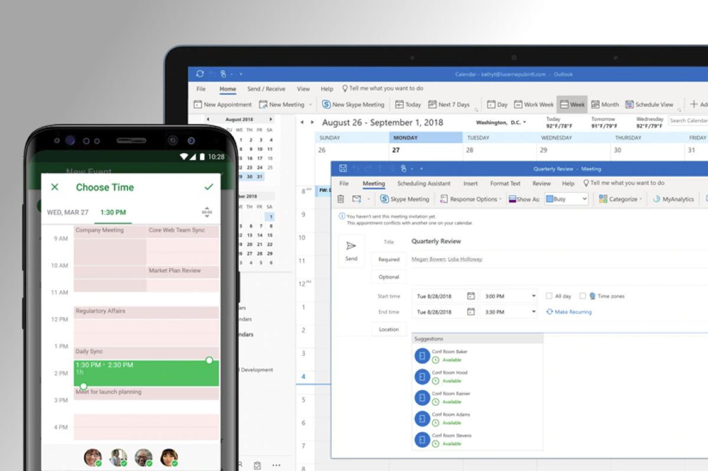Click the sync icon in Outlook's title bar
The width and height of the screenshot is (708, 471).
click(x=200, y=74)
